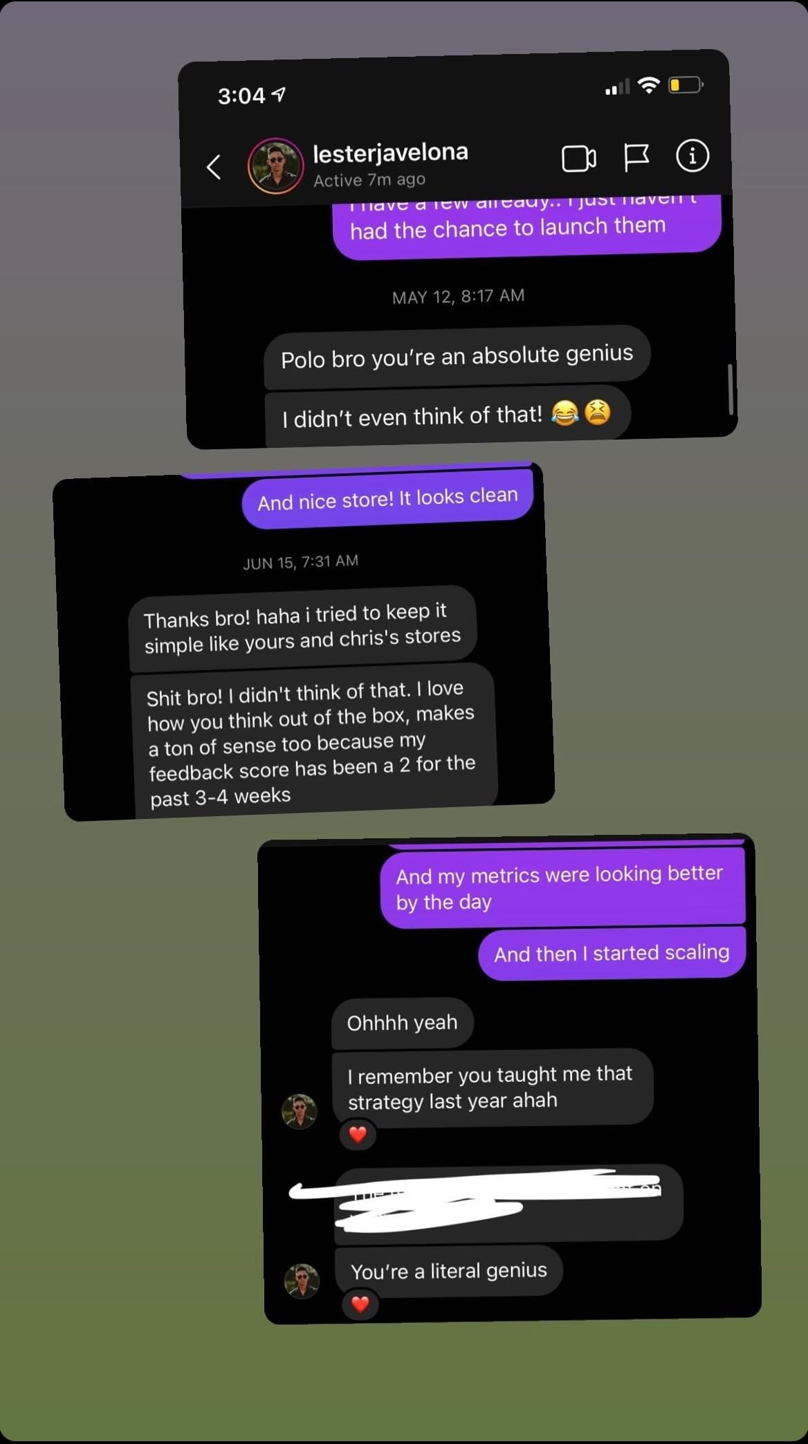
Task: Start a video call with lesterjavelona
Action: pos(579,159)
